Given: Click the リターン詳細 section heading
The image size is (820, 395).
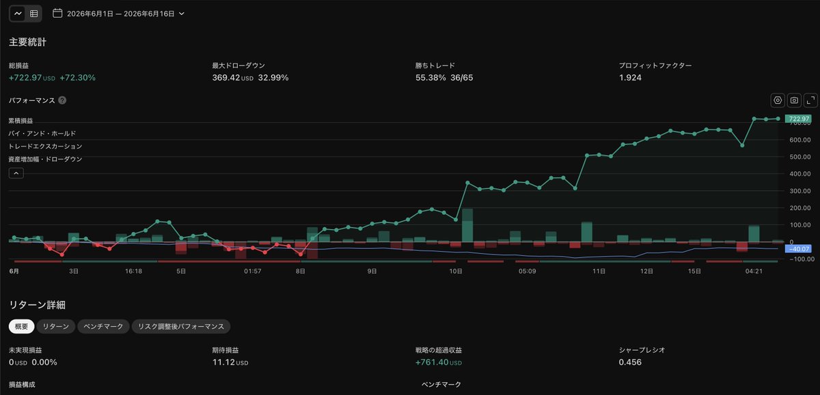Looking at the screenshot, I should click(37, 304).
